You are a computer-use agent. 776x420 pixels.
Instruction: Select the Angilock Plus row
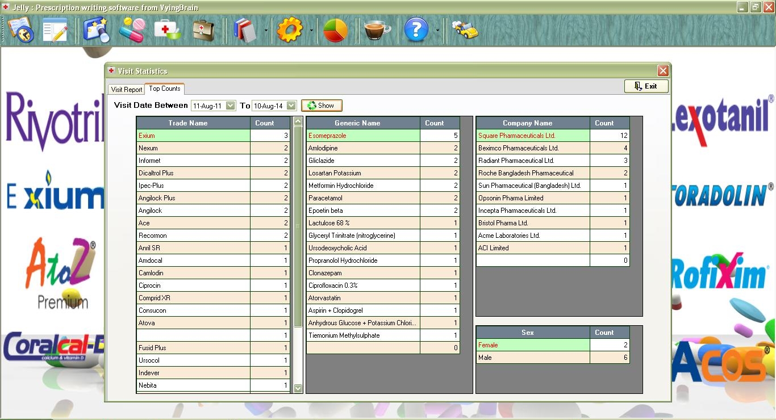213,198
